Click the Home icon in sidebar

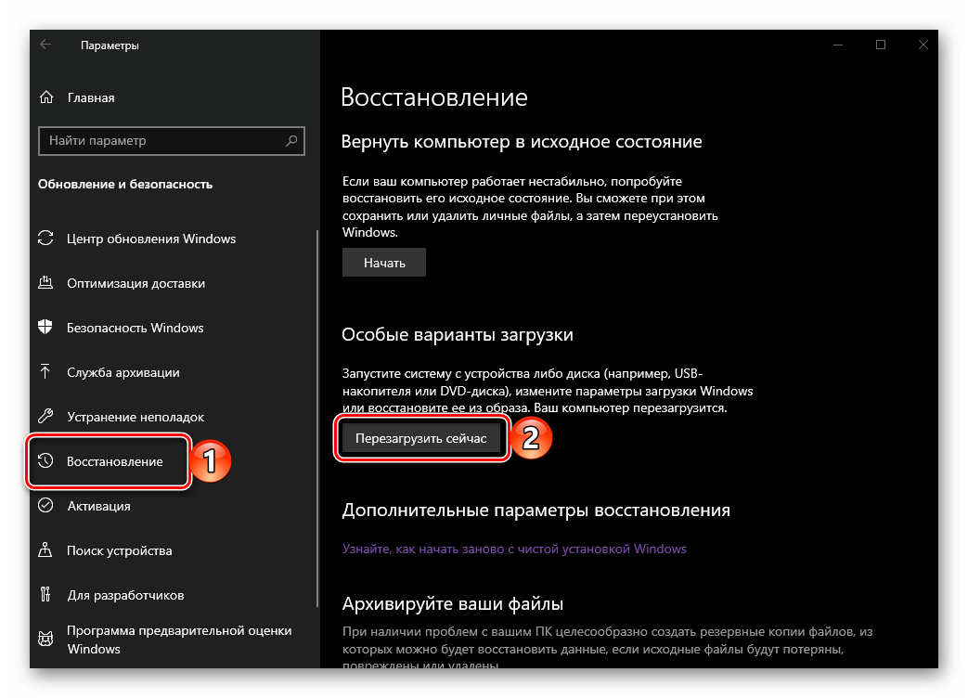coord(45,97)
